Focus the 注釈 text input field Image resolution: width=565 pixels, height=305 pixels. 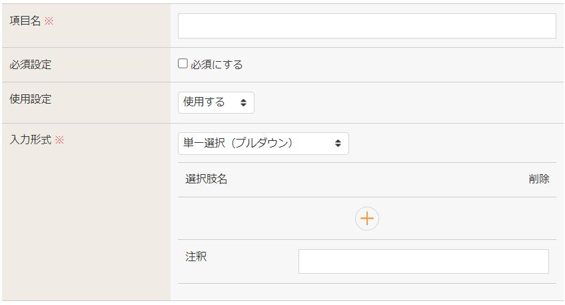423,262
